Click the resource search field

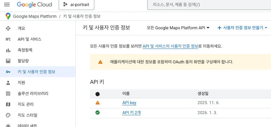tap(208, 5)
